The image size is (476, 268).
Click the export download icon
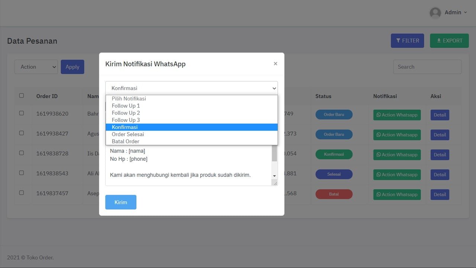tap(439, 41)
